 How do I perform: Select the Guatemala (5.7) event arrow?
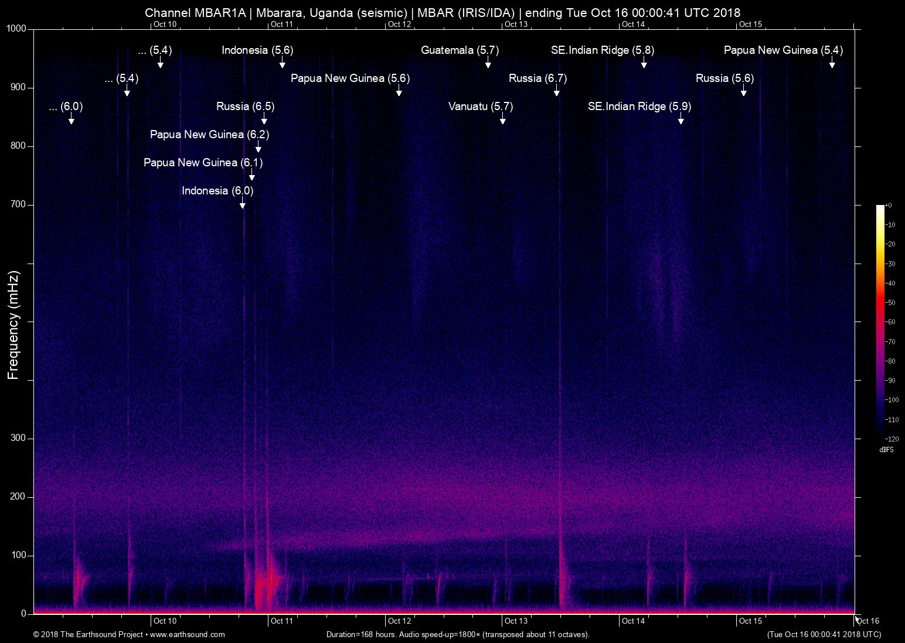click(x=488, y=64)
